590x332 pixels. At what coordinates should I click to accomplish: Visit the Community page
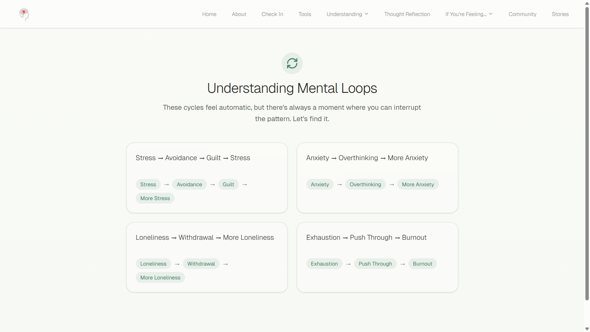[522, 14]
